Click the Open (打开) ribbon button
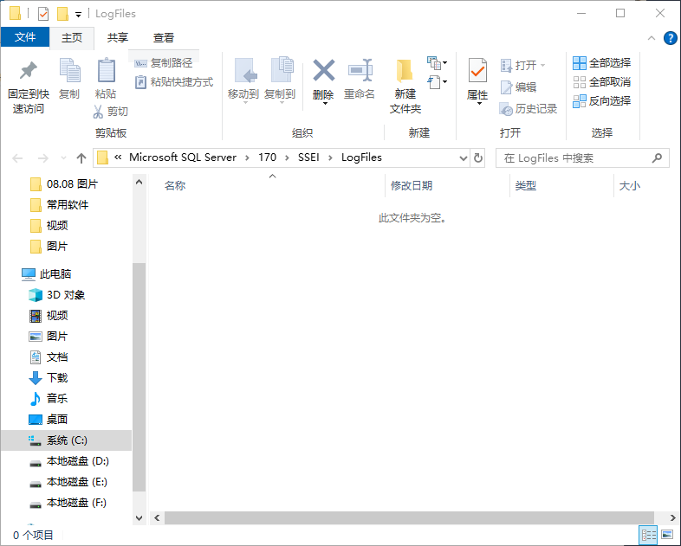Image resolution: width=681 pixels, height=546 pixels. [x=522, y=66]
